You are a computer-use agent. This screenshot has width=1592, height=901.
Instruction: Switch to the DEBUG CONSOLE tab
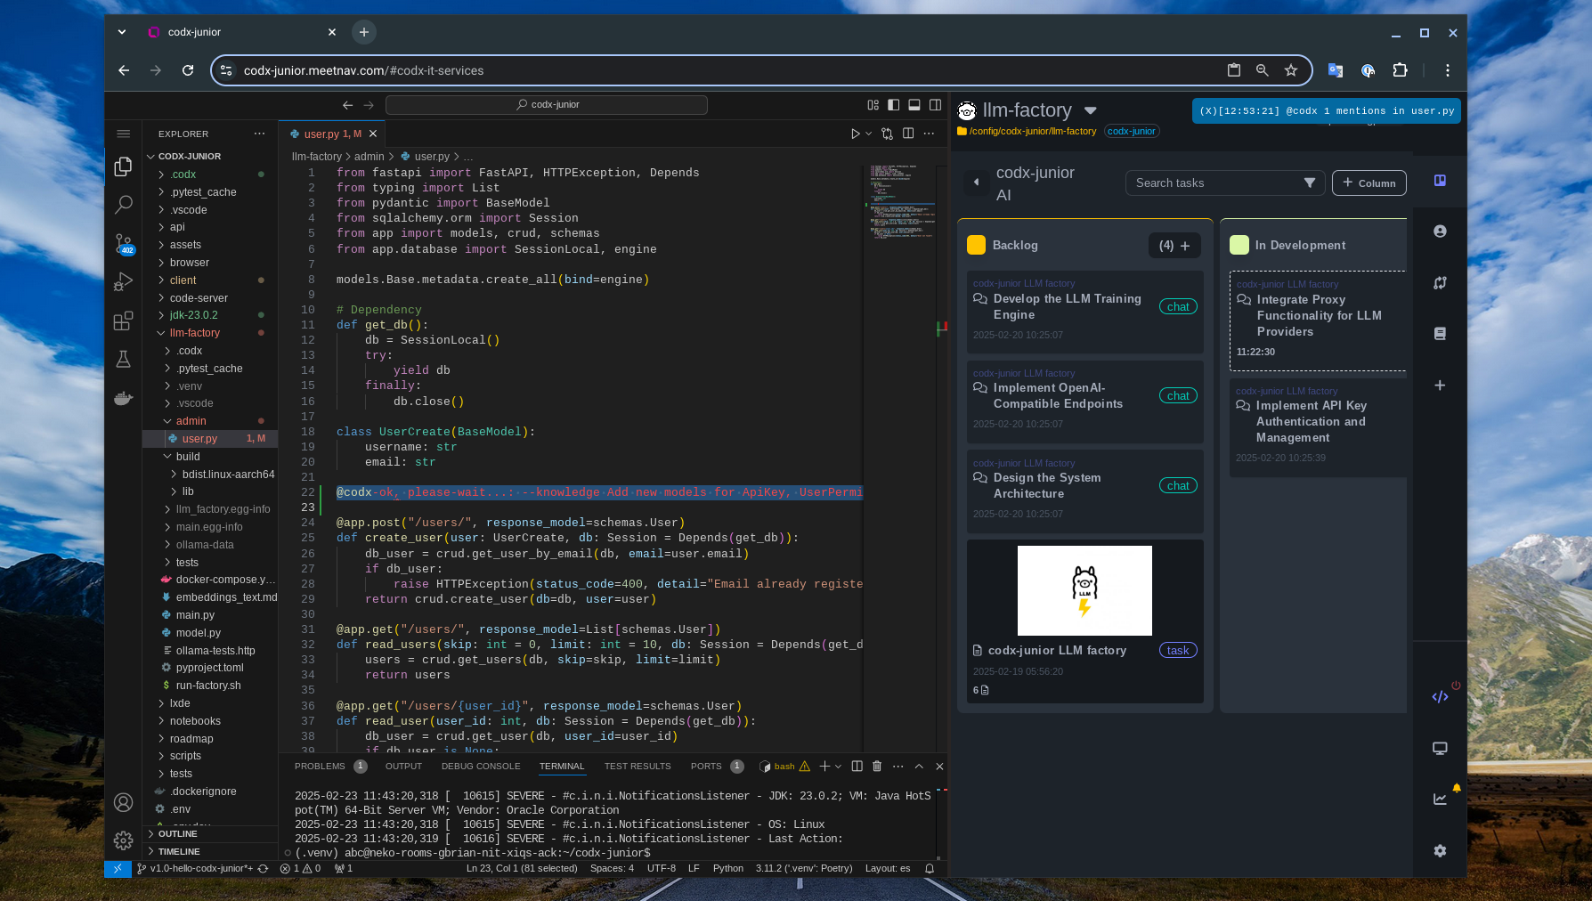481,767
